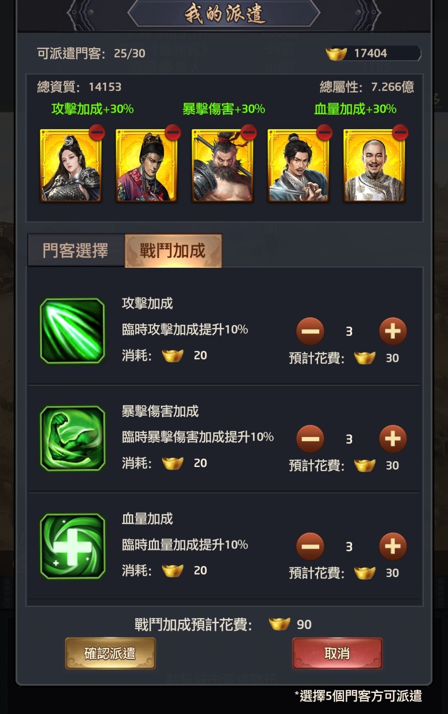Select the 戰鬥加成 tab

point(173,250)
